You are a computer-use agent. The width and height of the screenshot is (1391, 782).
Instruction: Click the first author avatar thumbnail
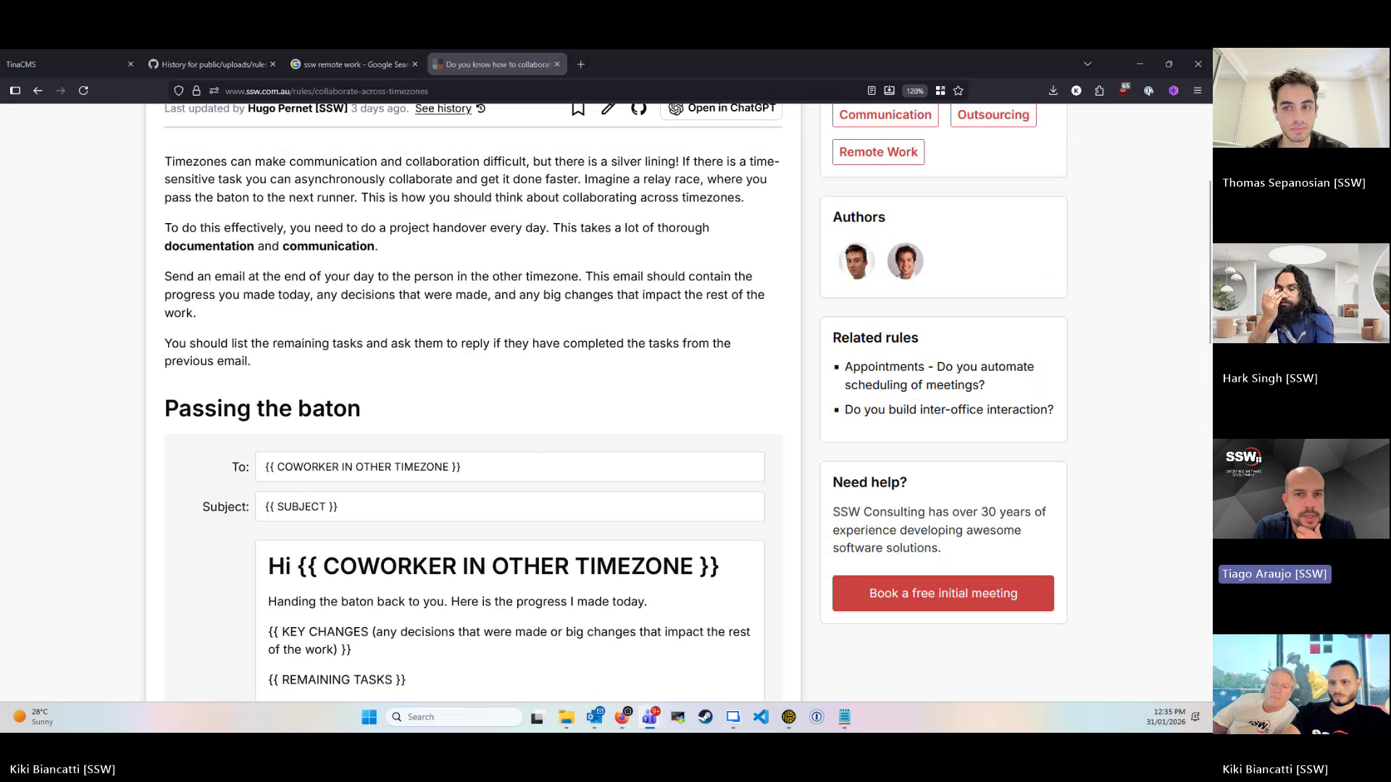click(856, 261)
